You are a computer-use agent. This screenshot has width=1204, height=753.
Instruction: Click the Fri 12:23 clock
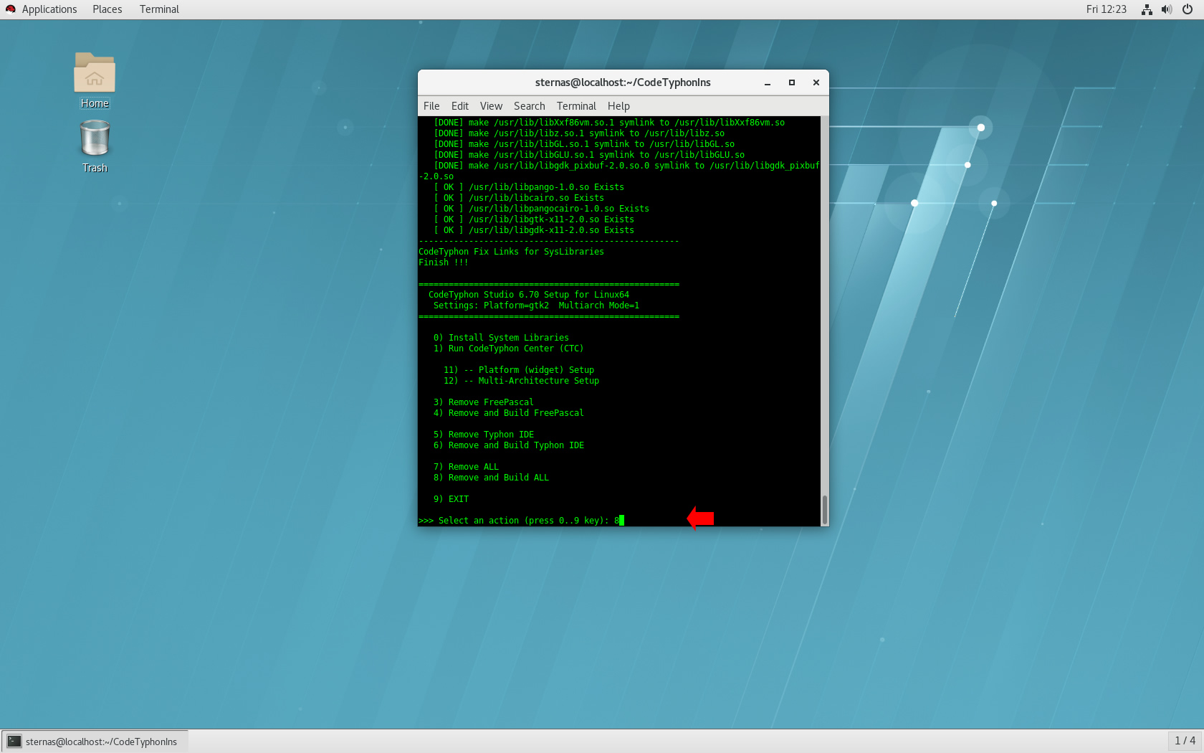[1106, 9]
